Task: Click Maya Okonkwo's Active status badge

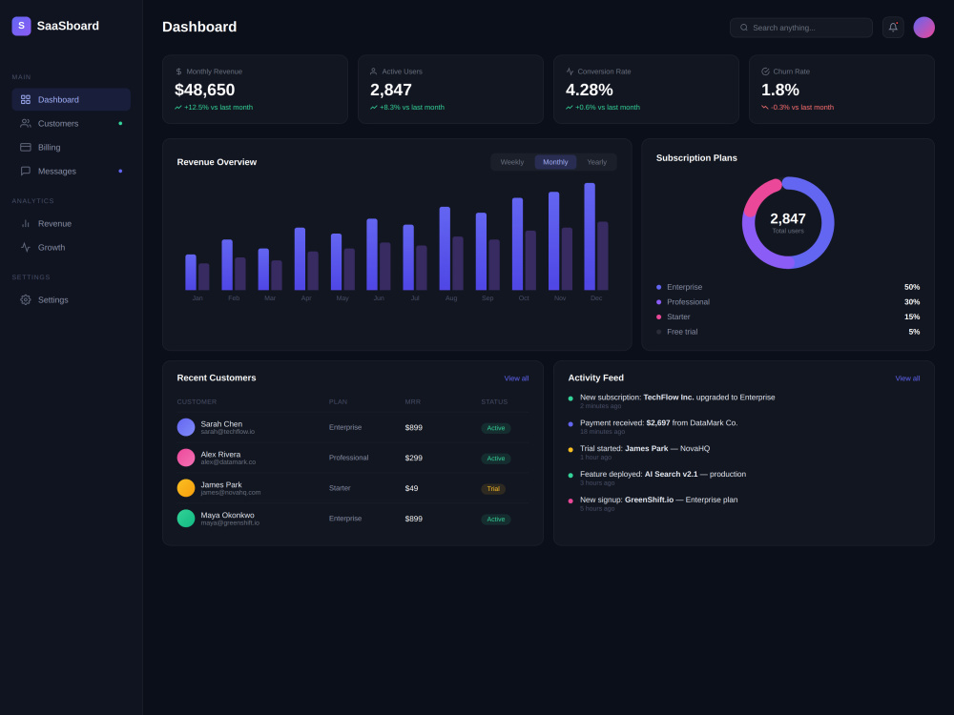Action: [x=495, y=520]
